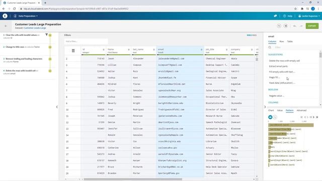Click the redo arrow in the toolbar
This screenshot has width=322, height=181.
pos(301,26)
